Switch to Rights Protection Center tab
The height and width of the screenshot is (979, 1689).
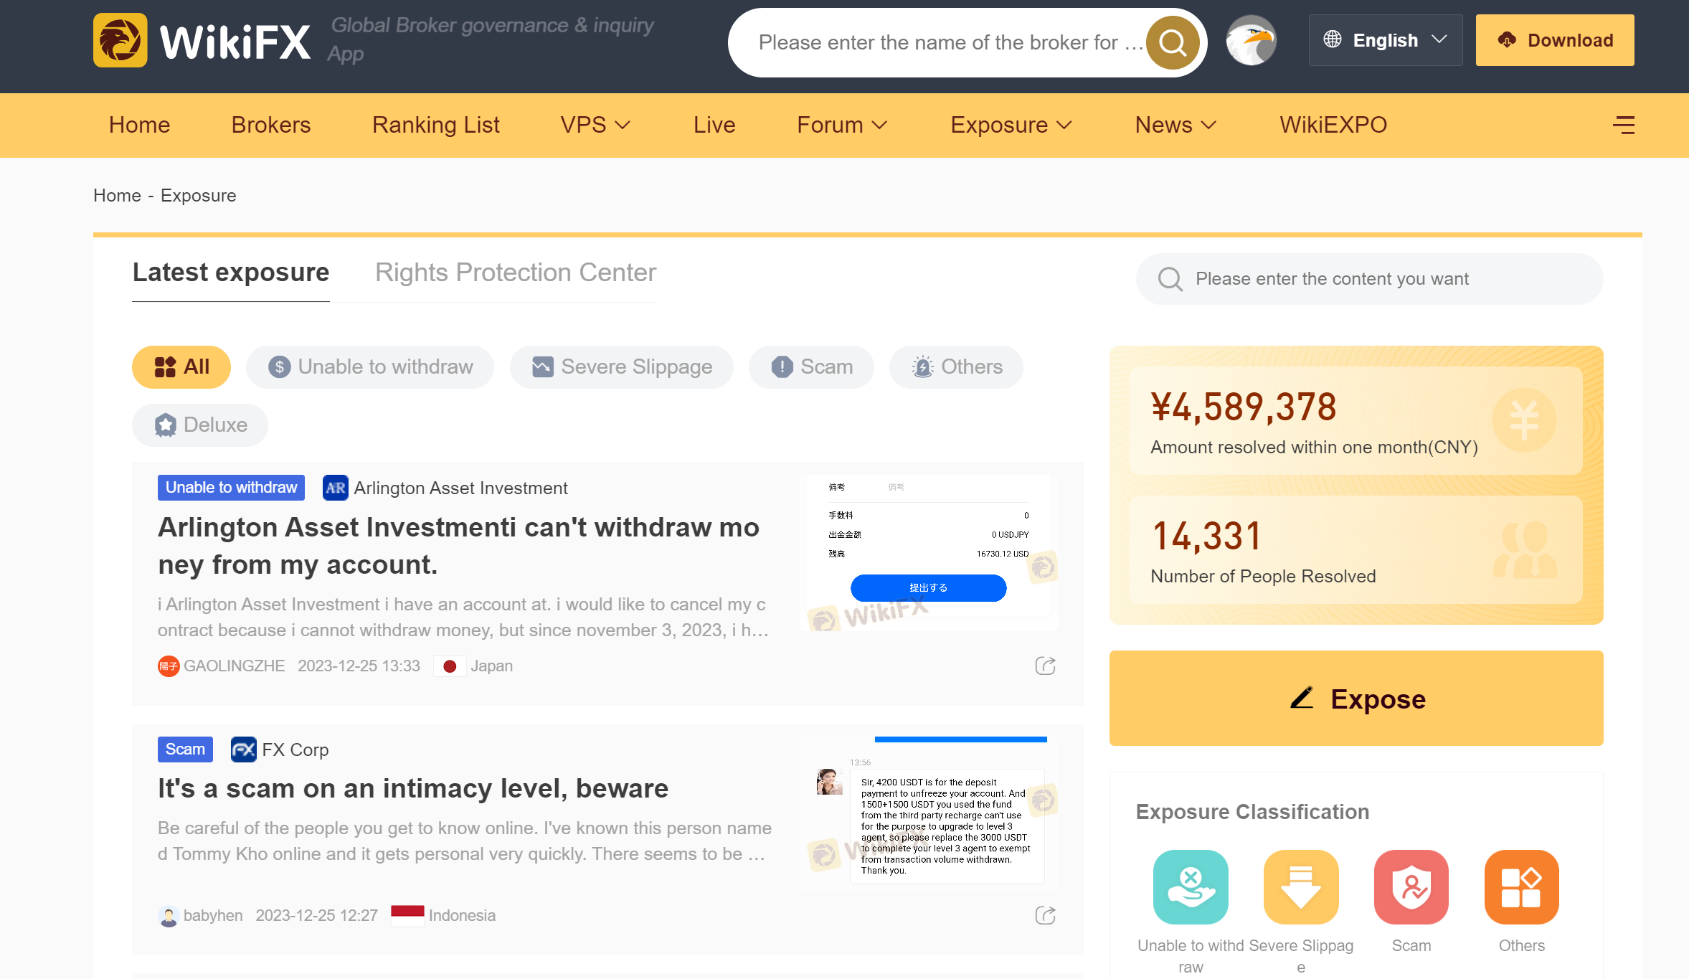click(x=516, y=273)
